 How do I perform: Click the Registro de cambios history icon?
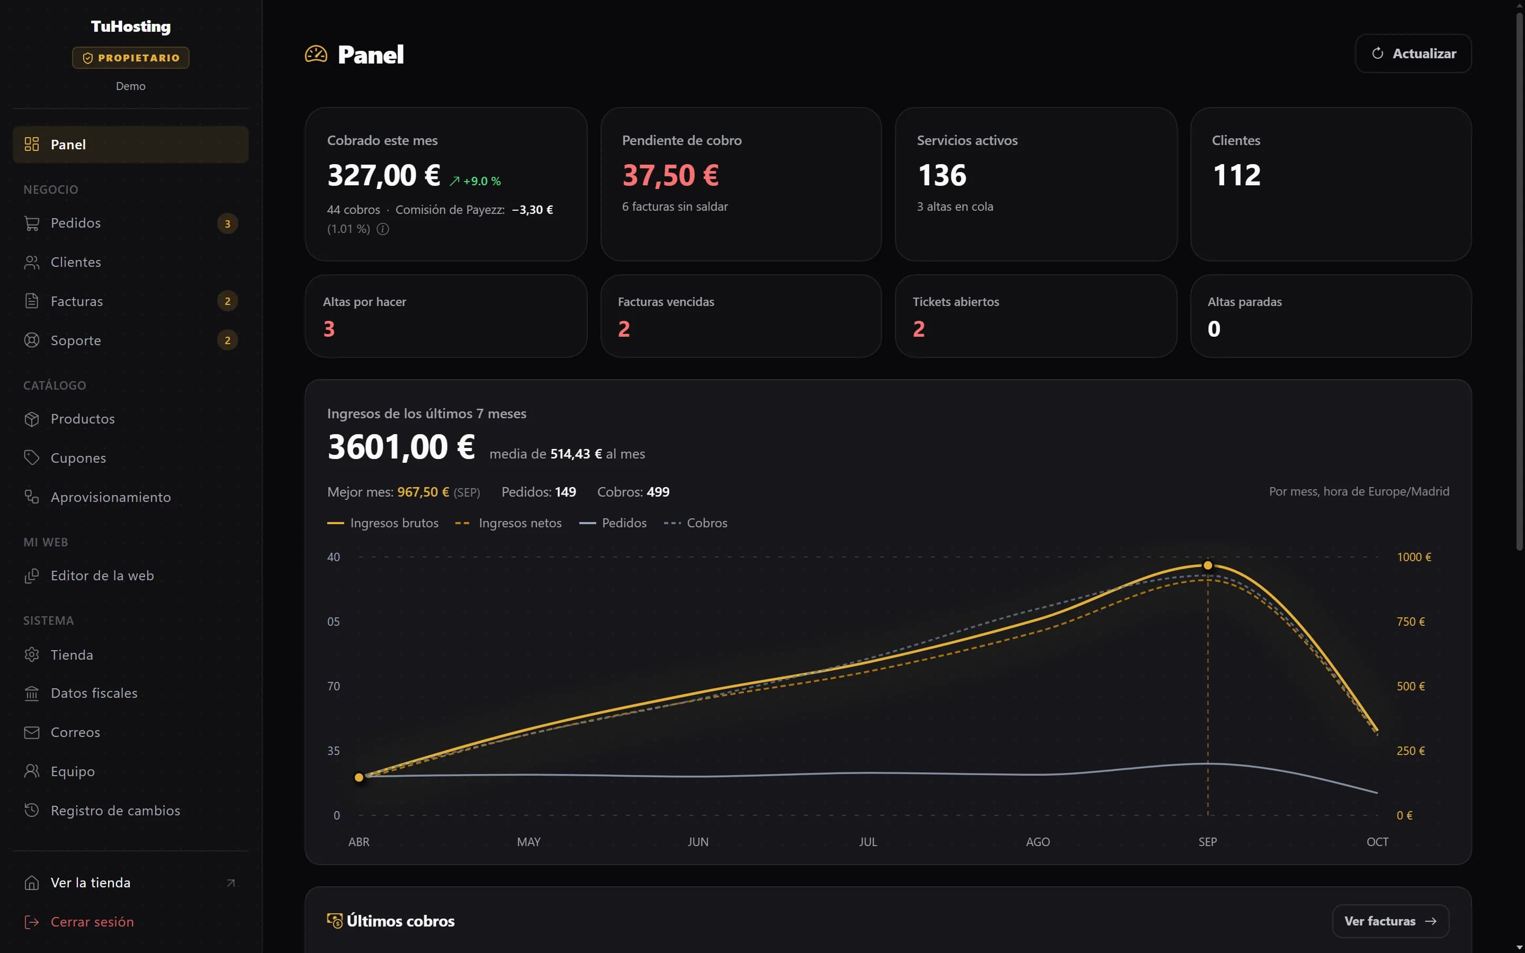tap(32, 811)
